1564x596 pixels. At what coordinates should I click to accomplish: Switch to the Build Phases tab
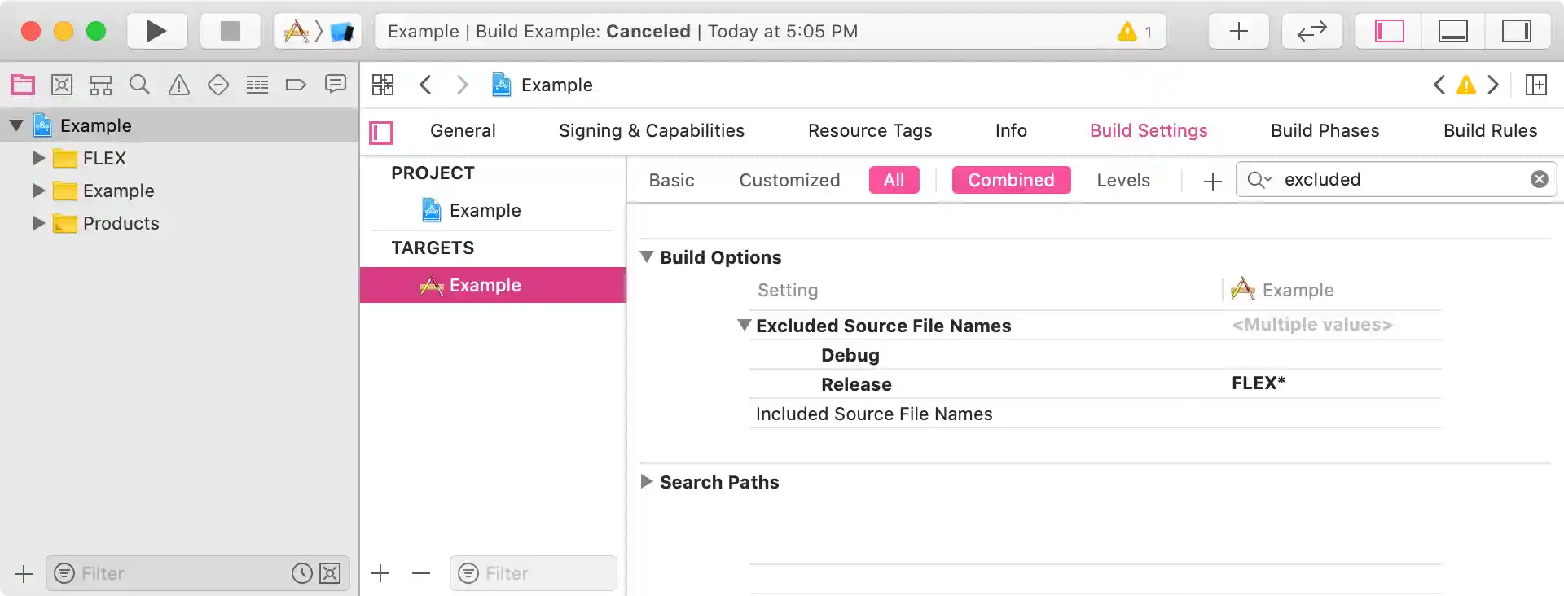pyautogui.click(x=1325, y=131)
